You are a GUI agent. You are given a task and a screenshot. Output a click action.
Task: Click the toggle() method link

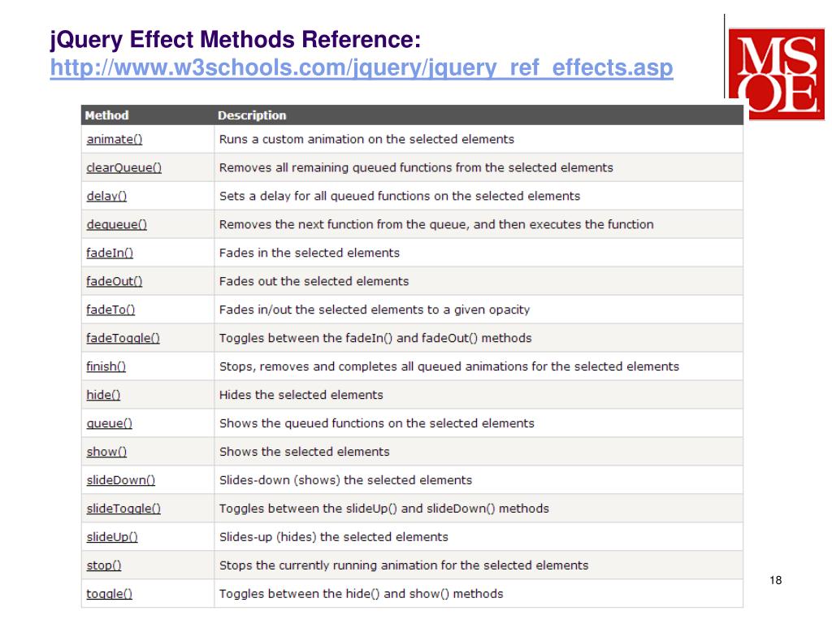[x=109, y=594]
